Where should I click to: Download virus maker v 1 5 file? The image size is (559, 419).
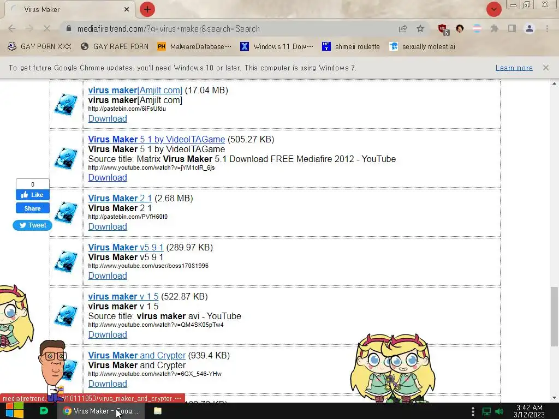tap(108, 334)
